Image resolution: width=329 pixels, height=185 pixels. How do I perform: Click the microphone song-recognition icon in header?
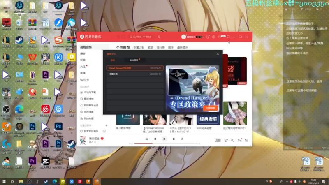tap(159, 37)
